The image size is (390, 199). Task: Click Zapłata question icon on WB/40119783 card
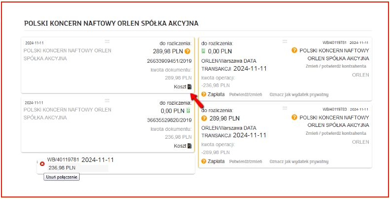tap(204, 161)
